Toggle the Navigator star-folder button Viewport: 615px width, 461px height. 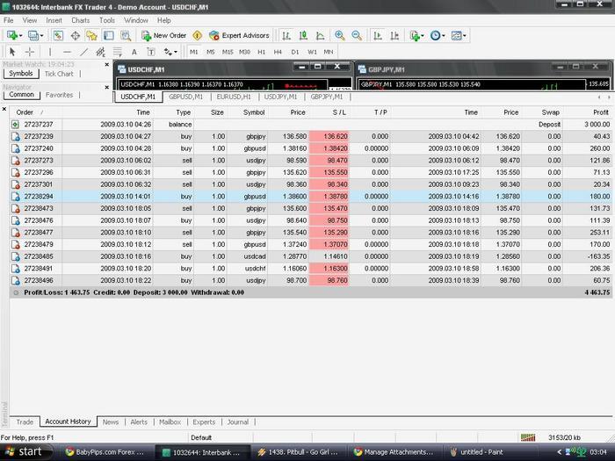91,36
